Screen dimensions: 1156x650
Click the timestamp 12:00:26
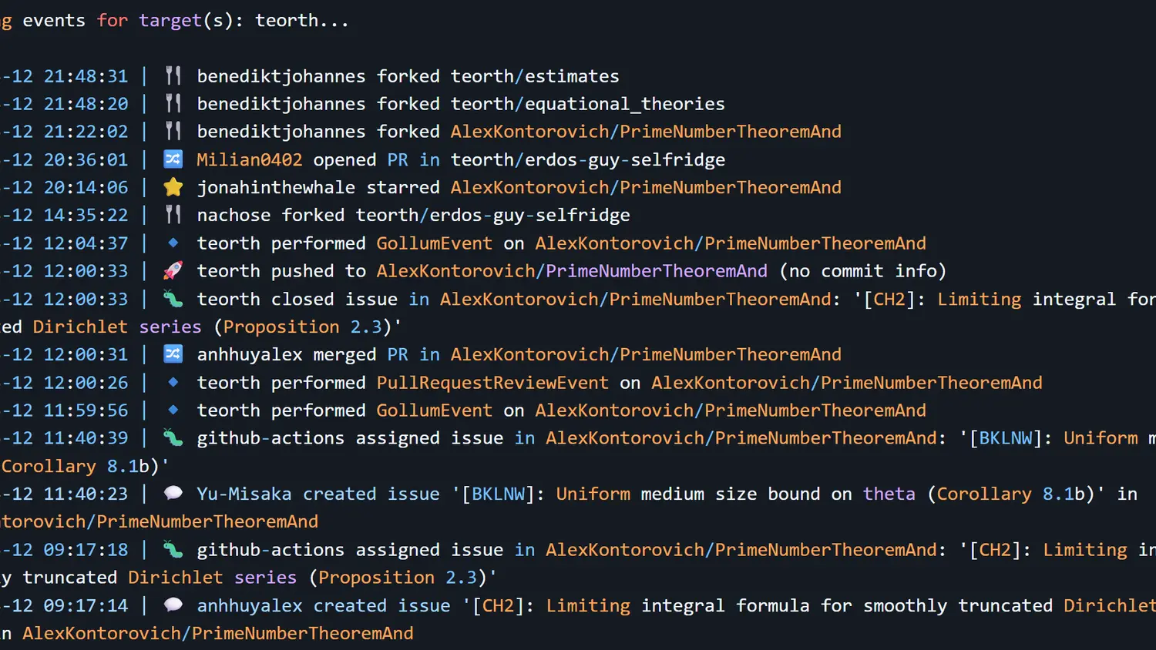click(86, 383)
